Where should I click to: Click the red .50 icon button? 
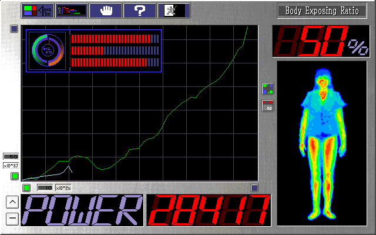pos(267,106)
